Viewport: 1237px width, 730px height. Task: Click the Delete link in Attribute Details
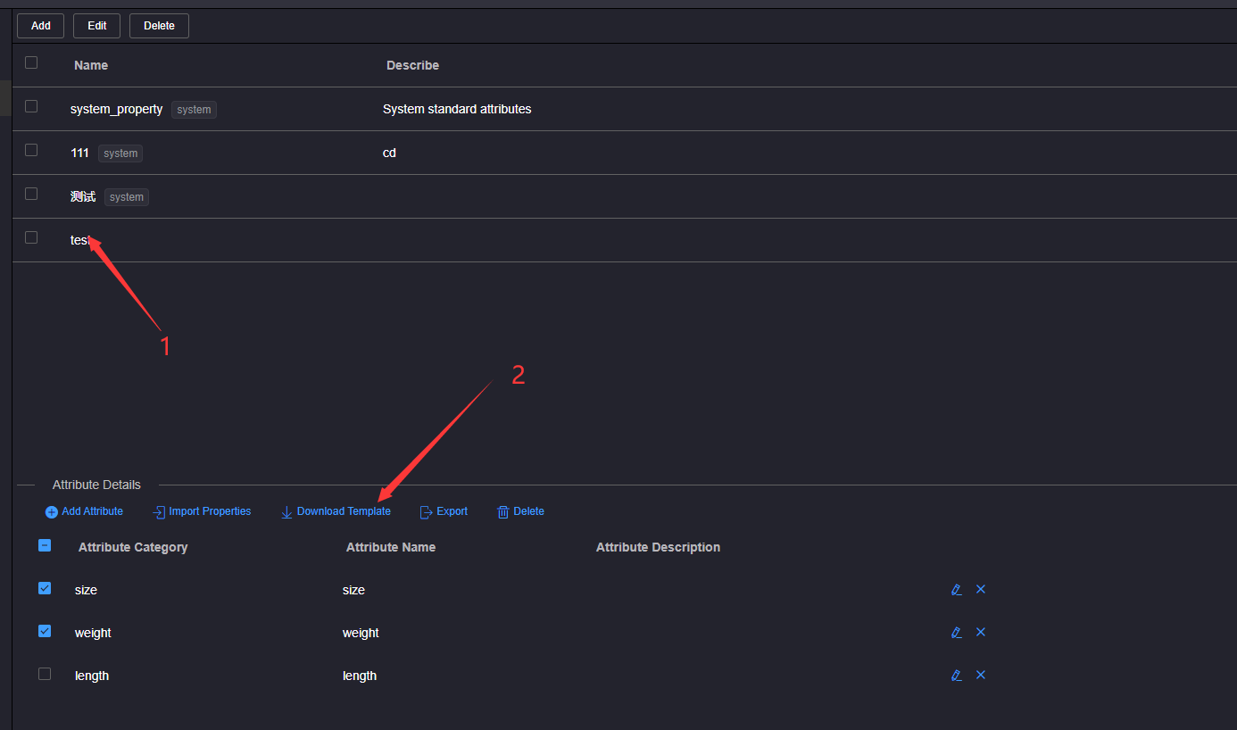point(528,511)
